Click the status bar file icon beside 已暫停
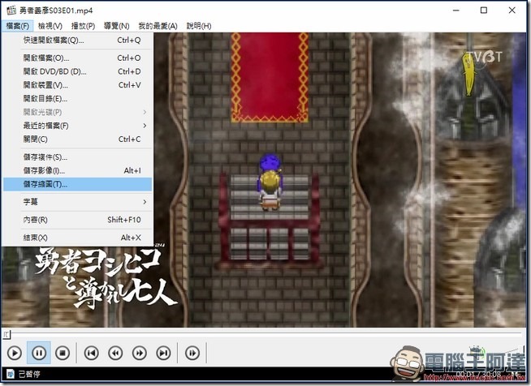 tap(11, 374)
